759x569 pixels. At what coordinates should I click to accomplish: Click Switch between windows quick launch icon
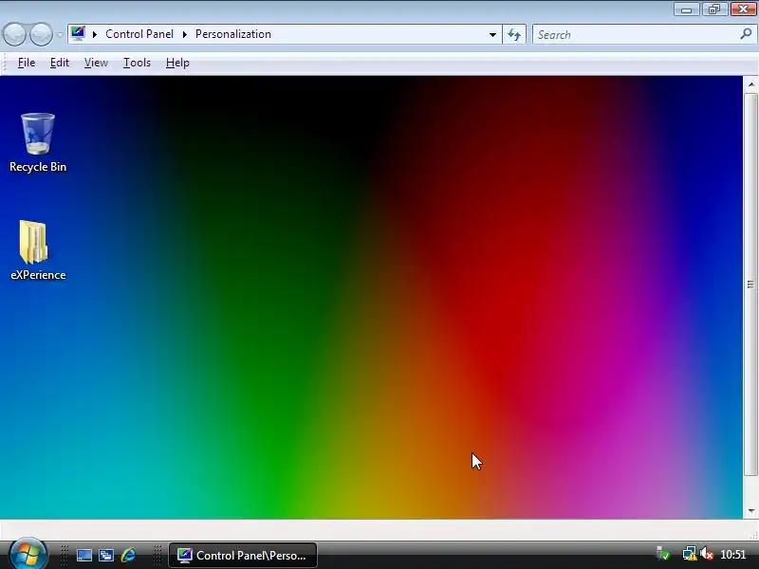[106, 555]
